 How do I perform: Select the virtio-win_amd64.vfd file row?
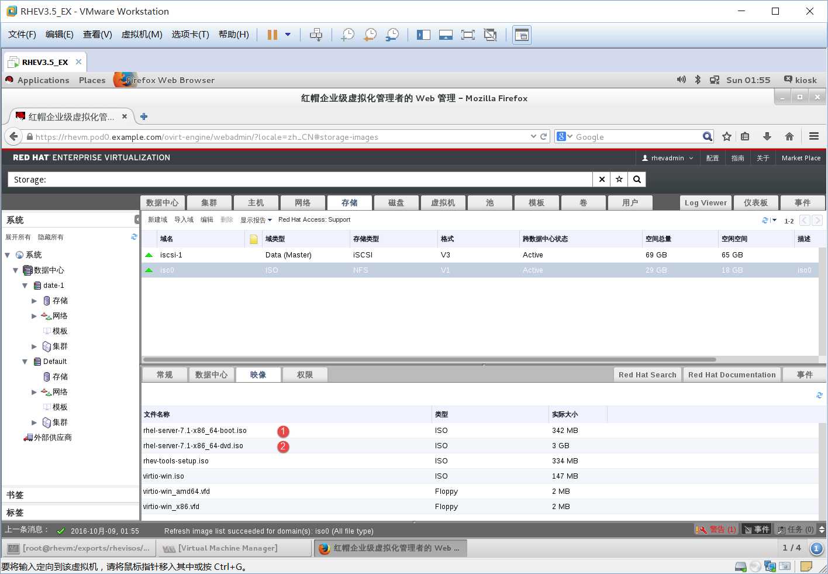479,491
